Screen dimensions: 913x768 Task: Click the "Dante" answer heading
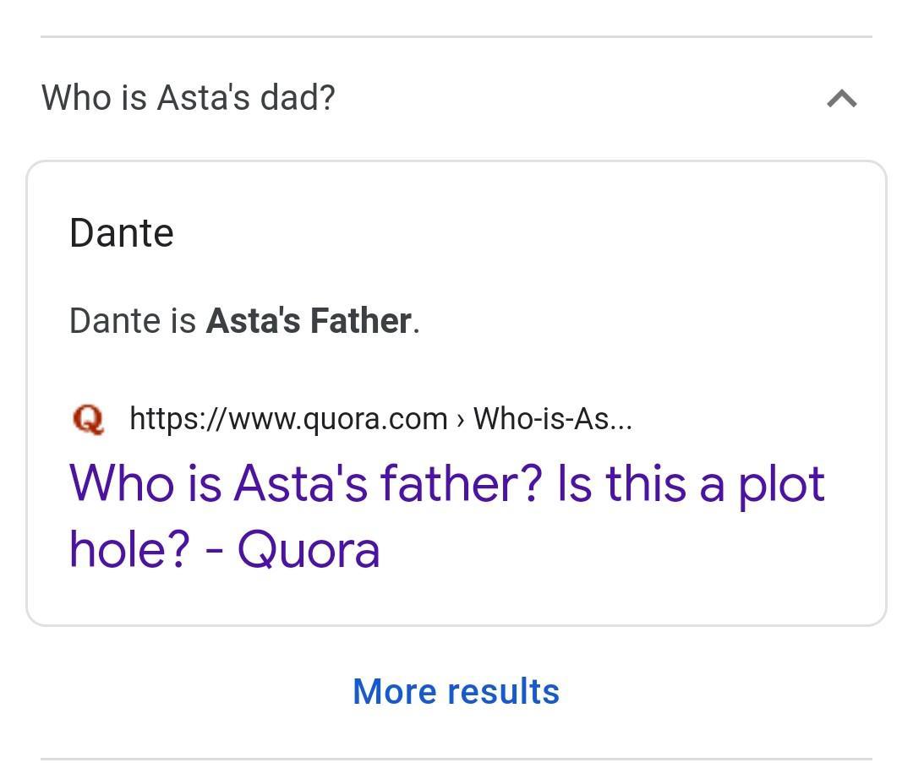[122, 233]
